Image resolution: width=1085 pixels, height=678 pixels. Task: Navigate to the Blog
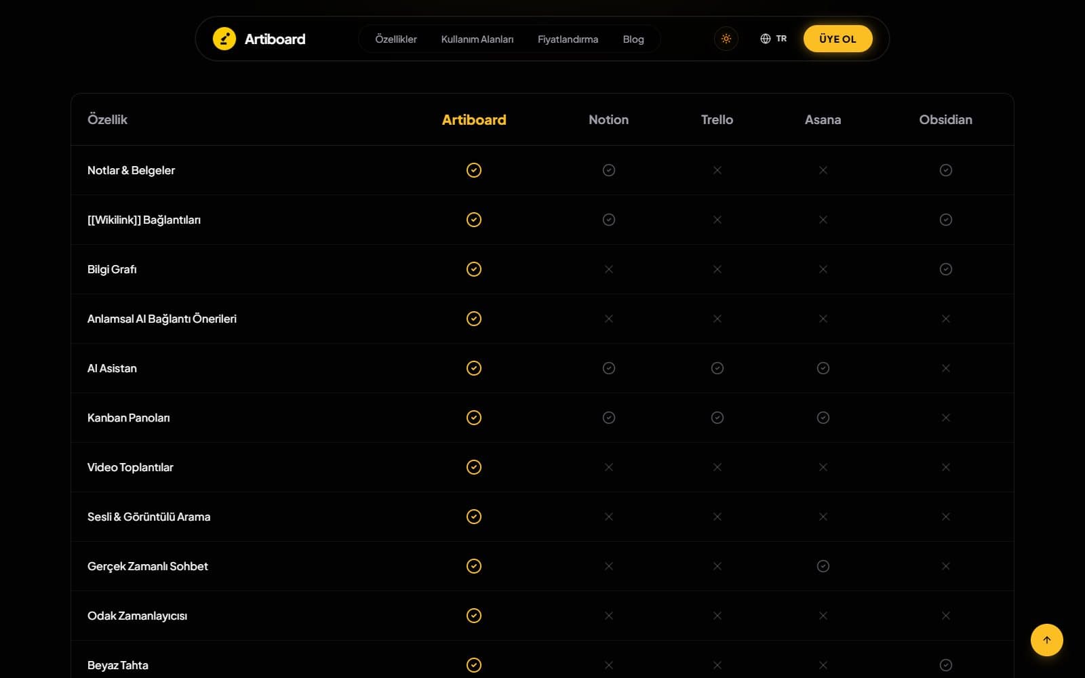pos(633,39)
